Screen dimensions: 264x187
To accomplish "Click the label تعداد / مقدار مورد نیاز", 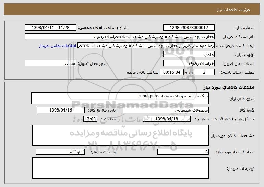I will pos(235,152).
